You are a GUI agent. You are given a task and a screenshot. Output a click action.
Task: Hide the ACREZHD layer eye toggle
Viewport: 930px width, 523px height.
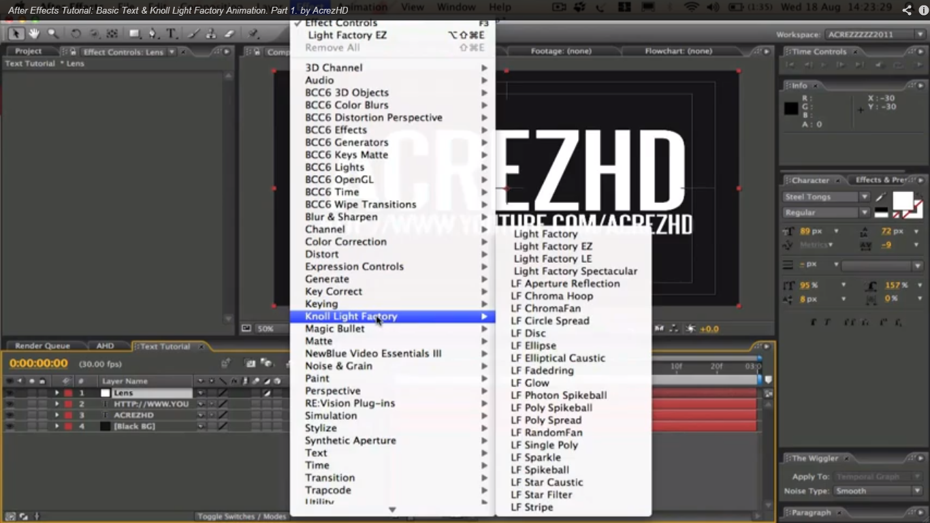(x=10, y=415)
